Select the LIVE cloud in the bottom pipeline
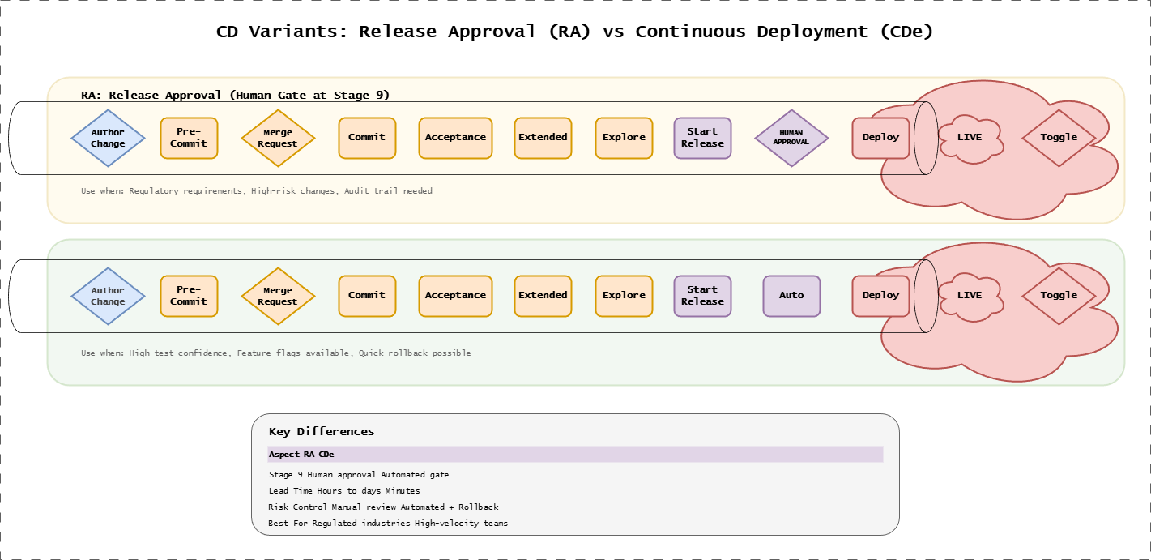1151x560 pixels. pyautogui.click(x=970, y=295)
